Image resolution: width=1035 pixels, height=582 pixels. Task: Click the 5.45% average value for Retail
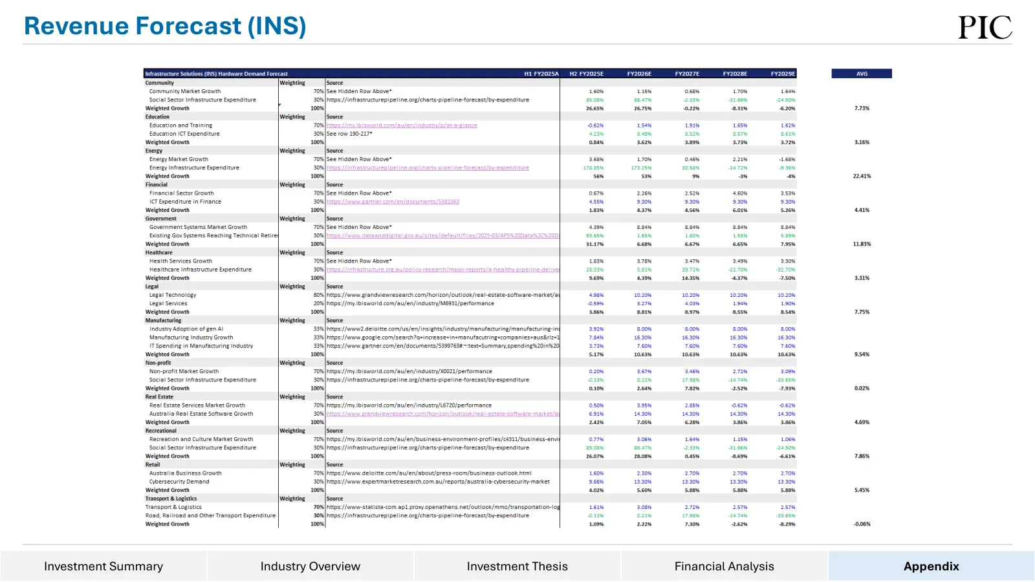862,490
